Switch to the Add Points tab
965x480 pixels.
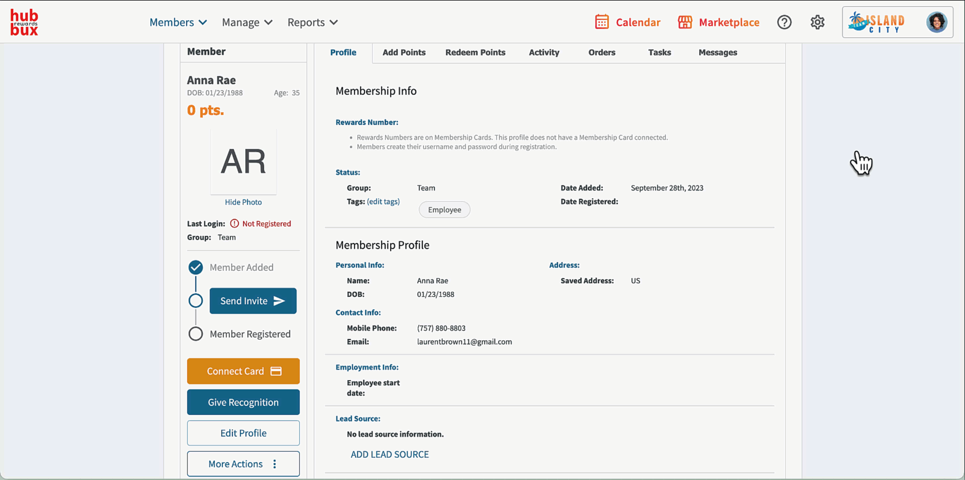tap(404, 52)
